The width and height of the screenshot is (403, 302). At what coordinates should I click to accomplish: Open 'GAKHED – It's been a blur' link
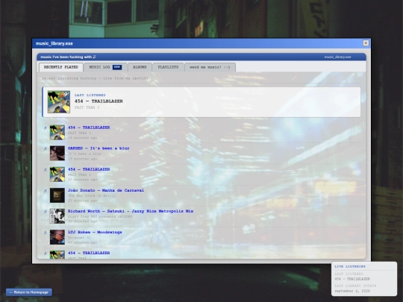pyautogui.click(x=99, y=148)
